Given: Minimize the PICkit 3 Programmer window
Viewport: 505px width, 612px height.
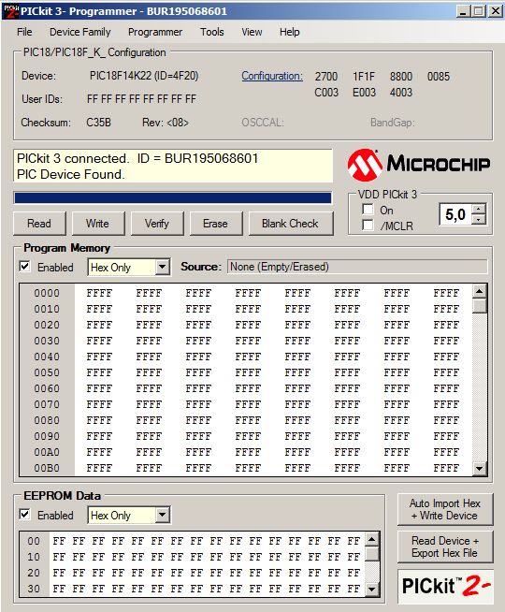Looking at the screenshot, I should (463, 11).
